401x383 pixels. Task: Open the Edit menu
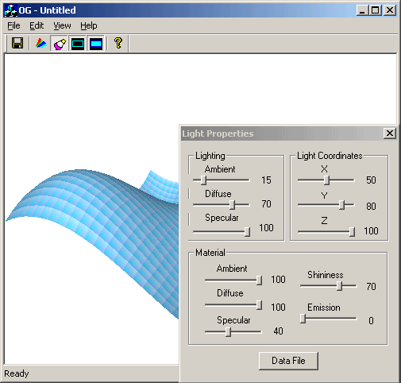37,25
